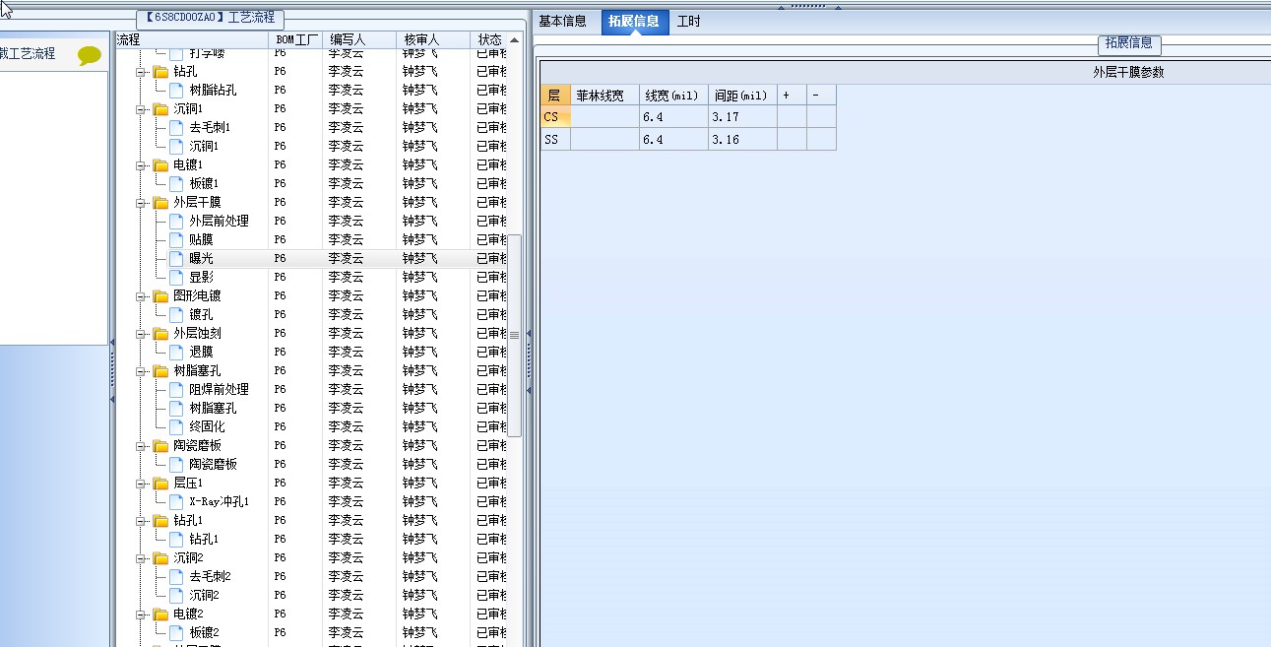Select the 去毛刺1 document icon

(176, 128)
